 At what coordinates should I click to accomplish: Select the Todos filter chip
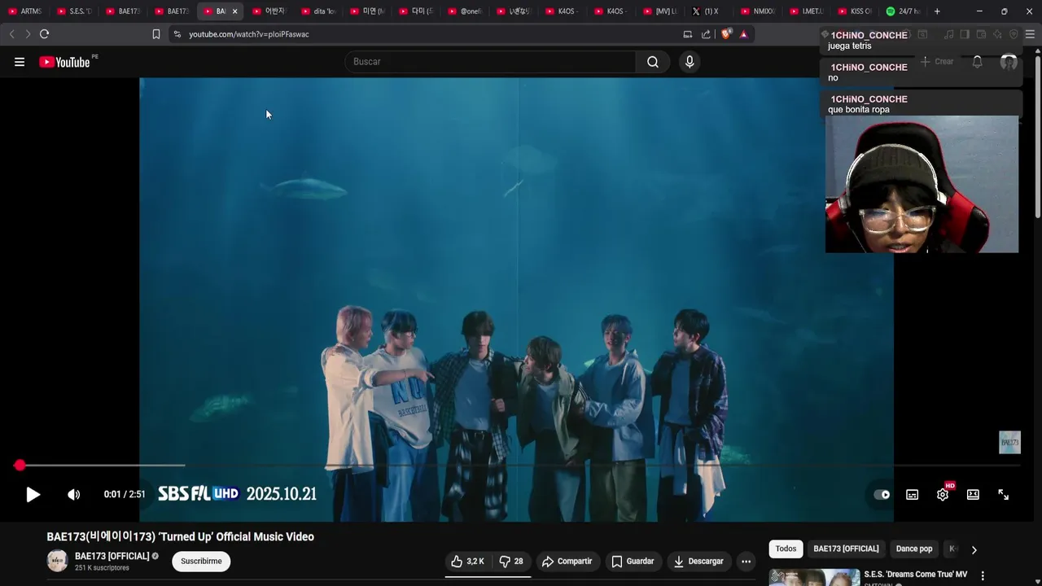pos(786,549)
